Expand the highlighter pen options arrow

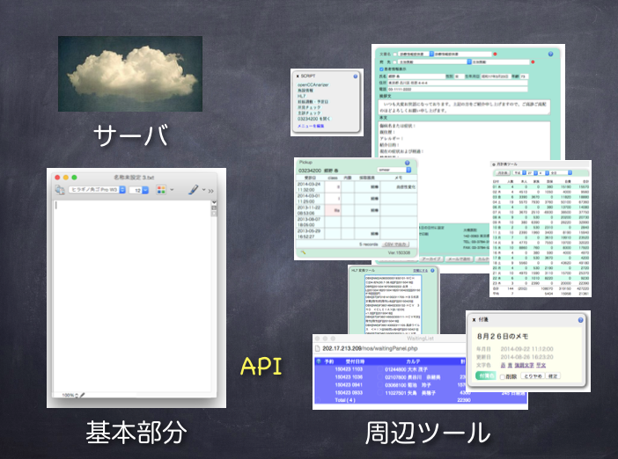coord(203,190)
